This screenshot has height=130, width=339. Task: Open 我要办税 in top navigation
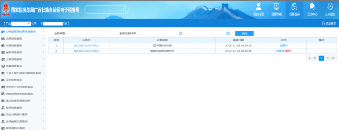(277, 10)
